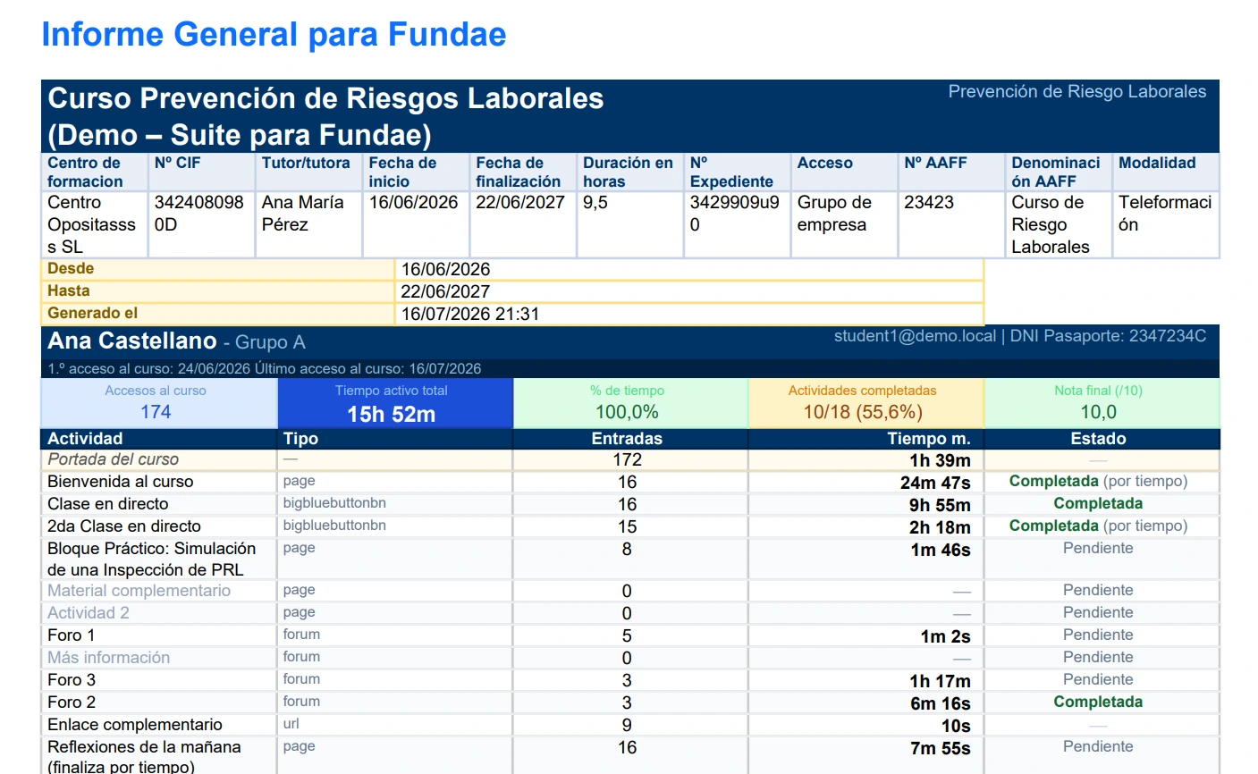This screenshot has height=774, width=1258.
Task: Click the 'Reflexiones de la mañana' activity
Action: tap(145, 756)
